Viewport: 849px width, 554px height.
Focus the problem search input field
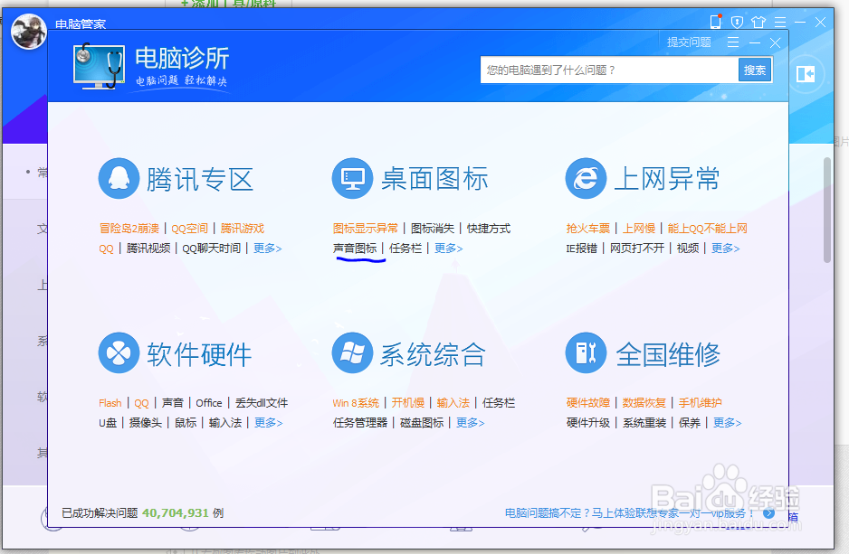610,70
